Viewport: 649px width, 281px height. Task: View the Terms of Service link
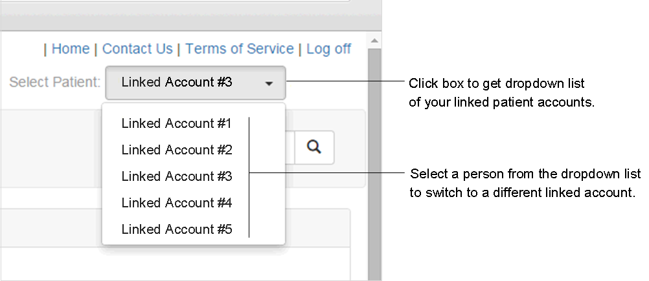(x=240, y=48)
